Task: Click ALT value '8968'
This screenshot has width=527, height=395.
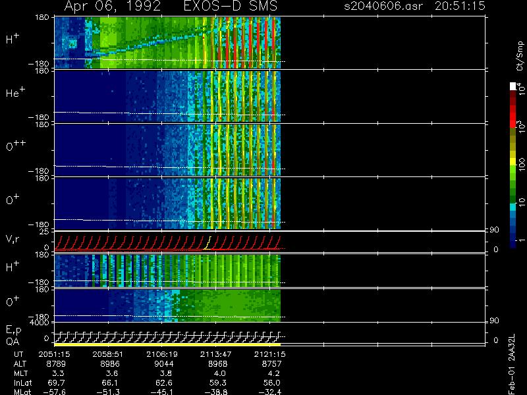Action: pos(218,364)
